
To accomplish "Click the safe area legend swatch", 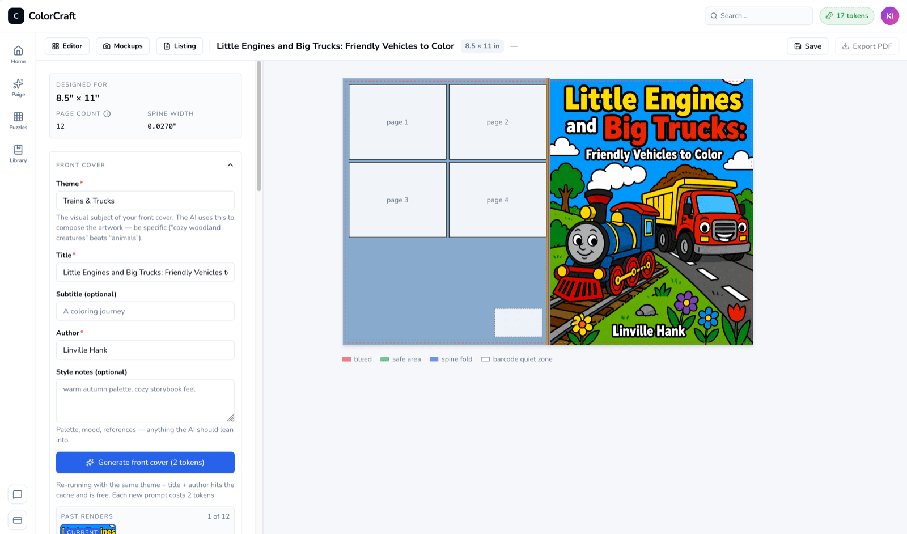I will [x=385, y=359].
